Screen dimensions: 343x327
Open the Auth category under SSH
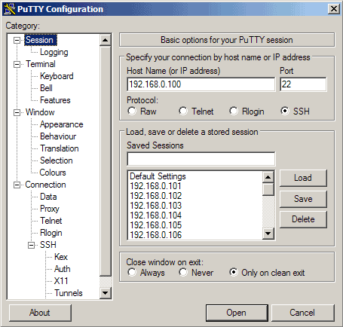63,269
